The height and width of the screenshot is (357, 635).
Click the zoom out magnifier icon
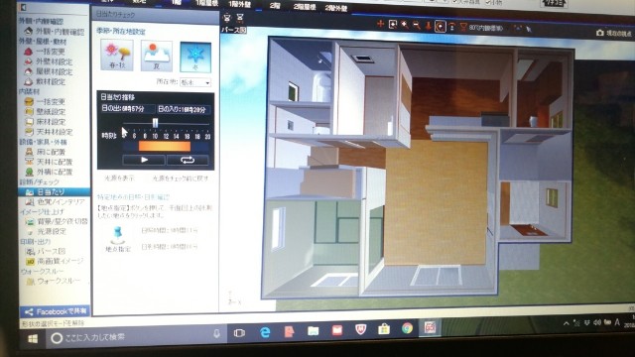coord(417,26)
